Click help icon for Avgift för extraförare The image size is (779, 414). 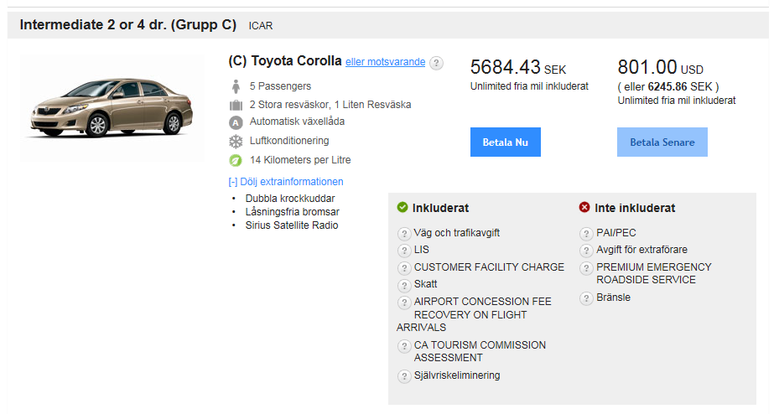coord(586,251)
